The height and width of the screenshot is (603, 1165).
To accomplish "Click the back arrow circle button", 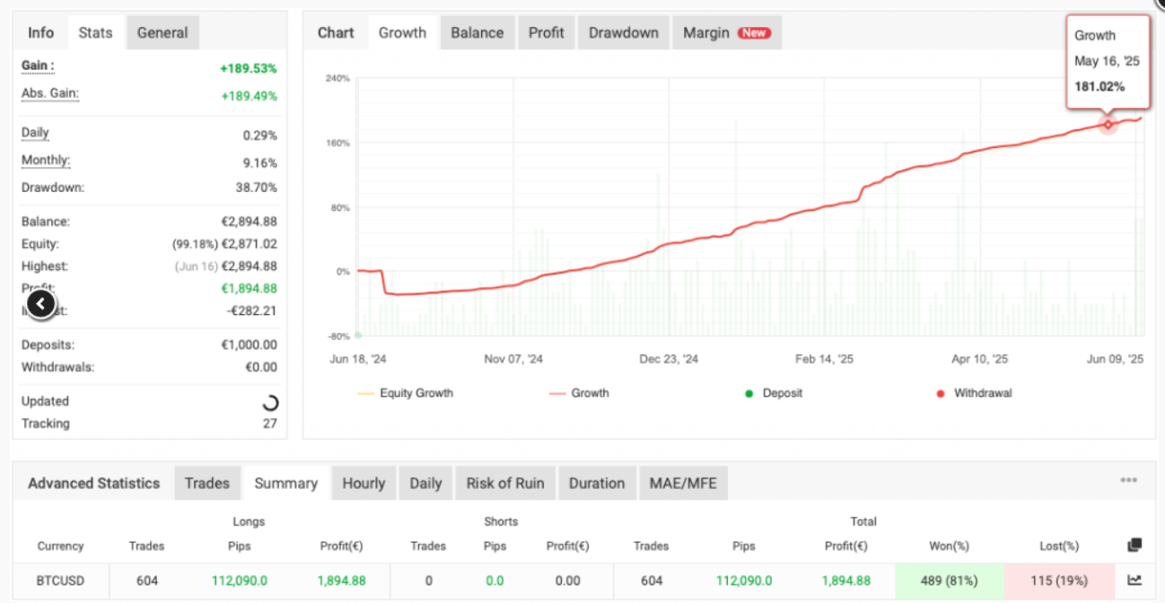I will pos(40,304).
